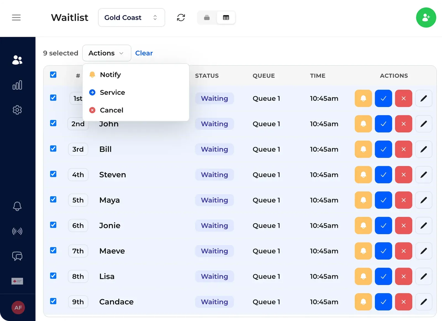Uncheck Candace's row checkbox
This screenshot has height=321, width=442.
point(53,301)
